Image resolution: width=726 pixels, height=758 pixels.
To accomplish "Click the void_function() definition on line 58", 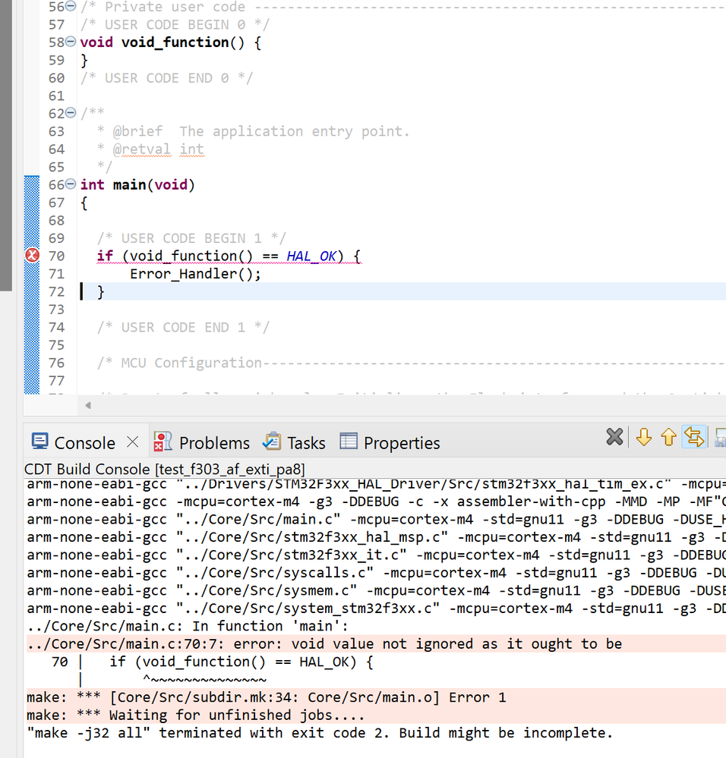I will 171,42.
